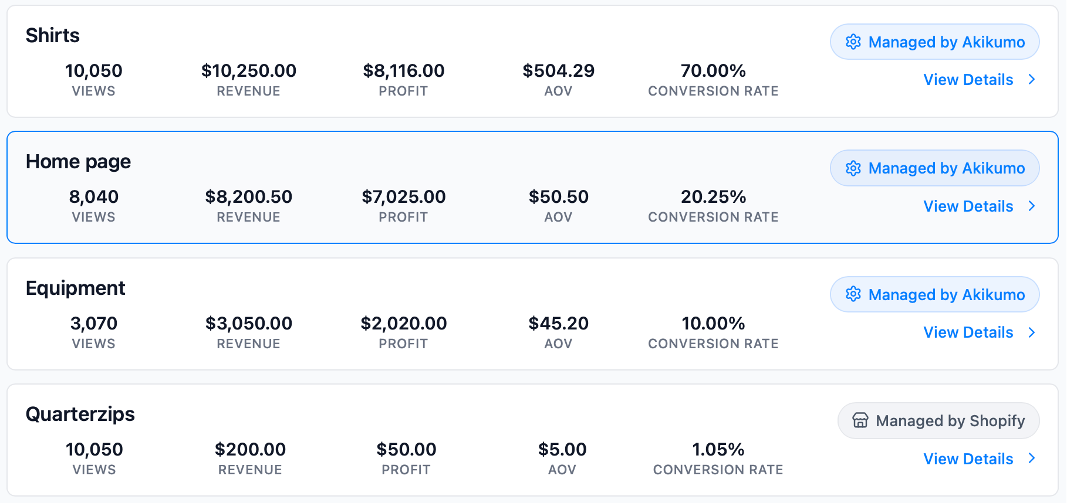The width and height of the screenshot is (1067, 503).
Task: Select the Home page card title
Action: [78, 162]
